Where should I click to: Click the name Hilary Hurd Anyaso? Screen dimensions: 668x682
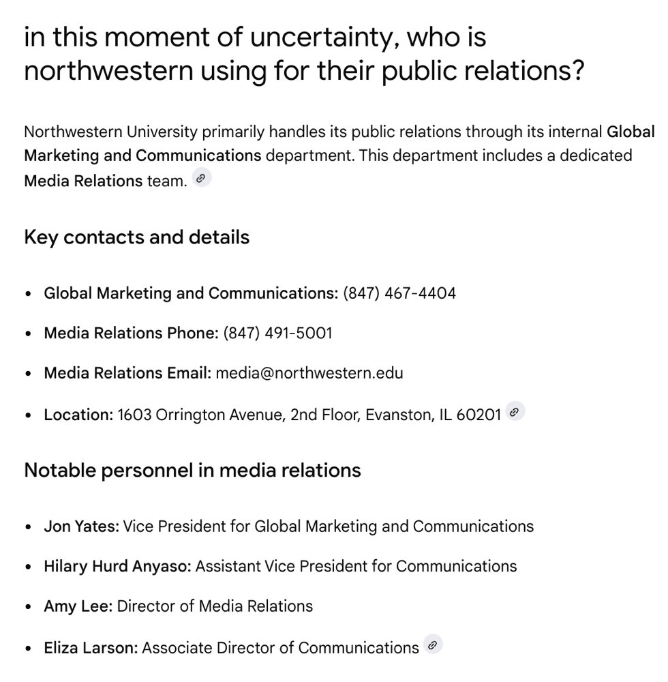117,566
